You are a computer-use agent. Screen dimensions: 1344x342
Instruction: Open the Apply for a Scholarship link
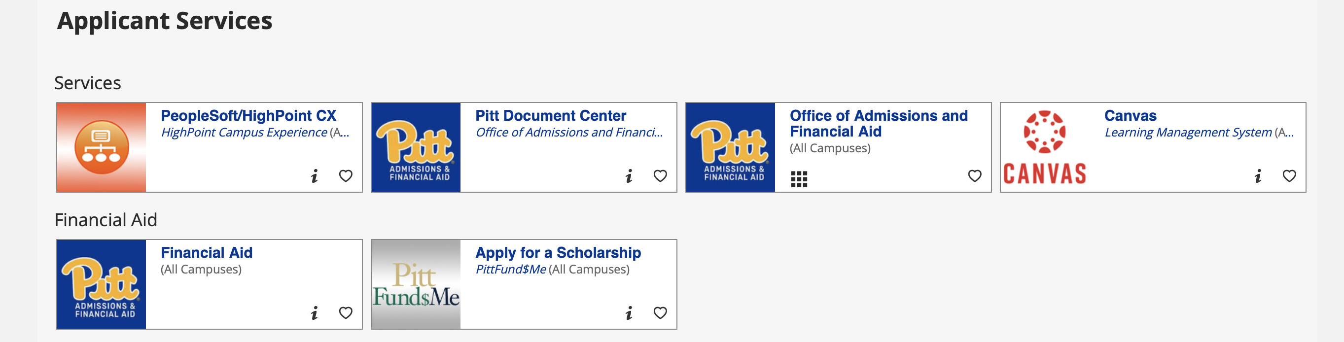tap(558, 253)
